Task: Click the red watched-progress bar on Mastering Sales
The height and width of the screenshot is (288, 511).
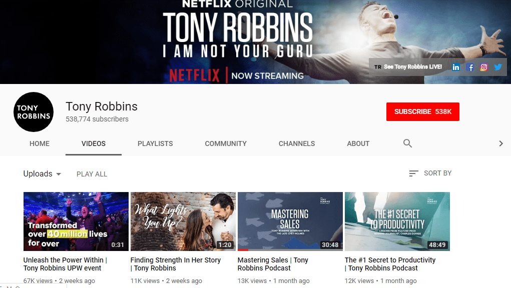Action: [243, 250]
